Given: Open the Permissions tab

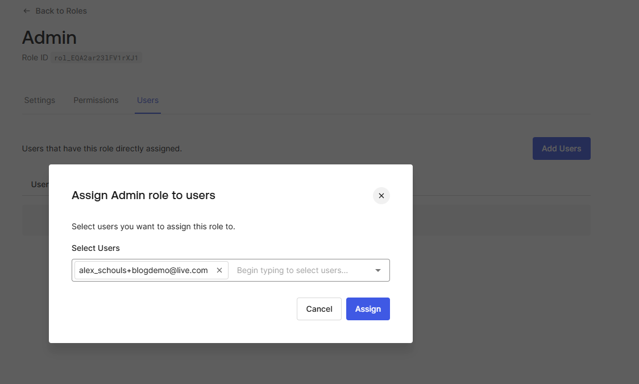Looking at the screenshot, I should pos(96,100).
